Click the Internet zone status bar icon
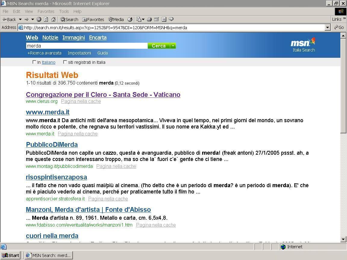 click(x=283, y=247)
